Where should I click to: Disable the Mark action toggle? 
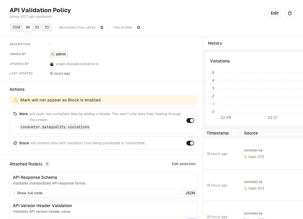coord(190,121)
